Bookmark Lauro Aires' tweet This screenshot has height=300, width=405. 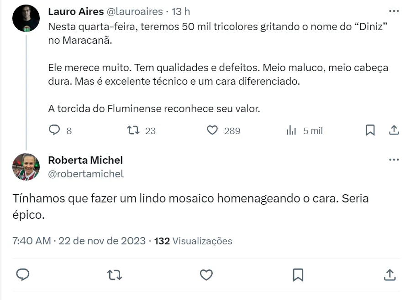click(x=370, y=130)
